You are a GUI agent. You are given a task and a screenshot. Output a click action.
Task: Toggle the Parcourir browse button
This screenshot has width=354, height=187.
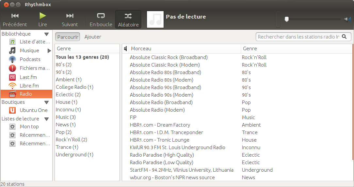coord(68,37)
